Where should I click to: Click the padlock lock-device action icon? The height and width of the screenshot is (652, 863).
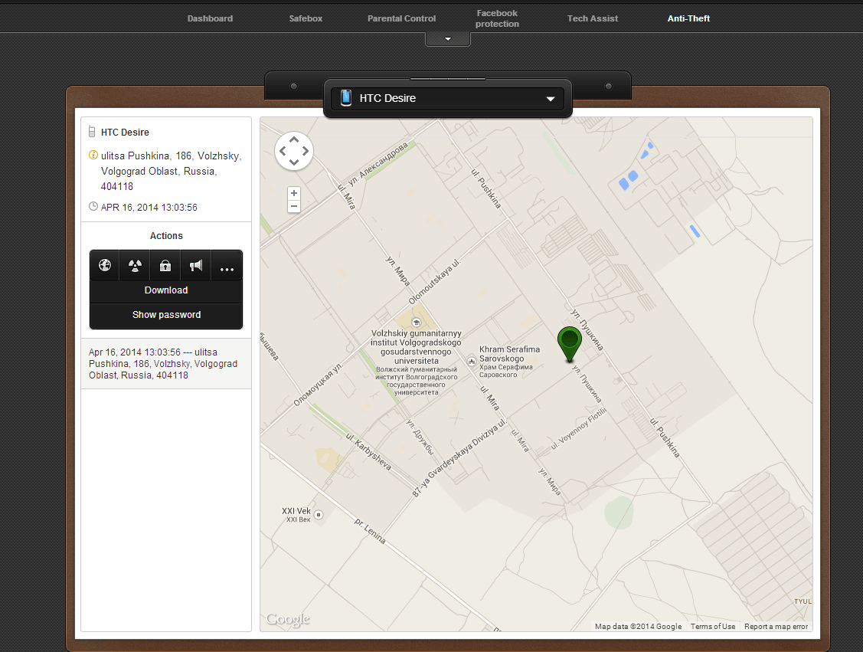(165, 266)
